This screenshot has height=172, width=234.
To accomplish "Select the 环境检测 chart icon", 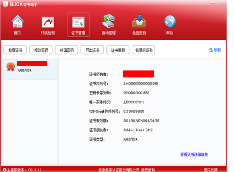I will click(48, 22).
